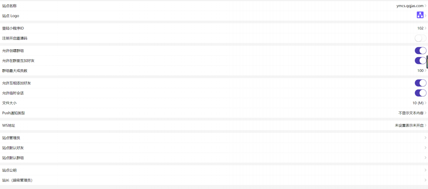Click the 未设置表示未开启 WS地址 value

(409, 125)
